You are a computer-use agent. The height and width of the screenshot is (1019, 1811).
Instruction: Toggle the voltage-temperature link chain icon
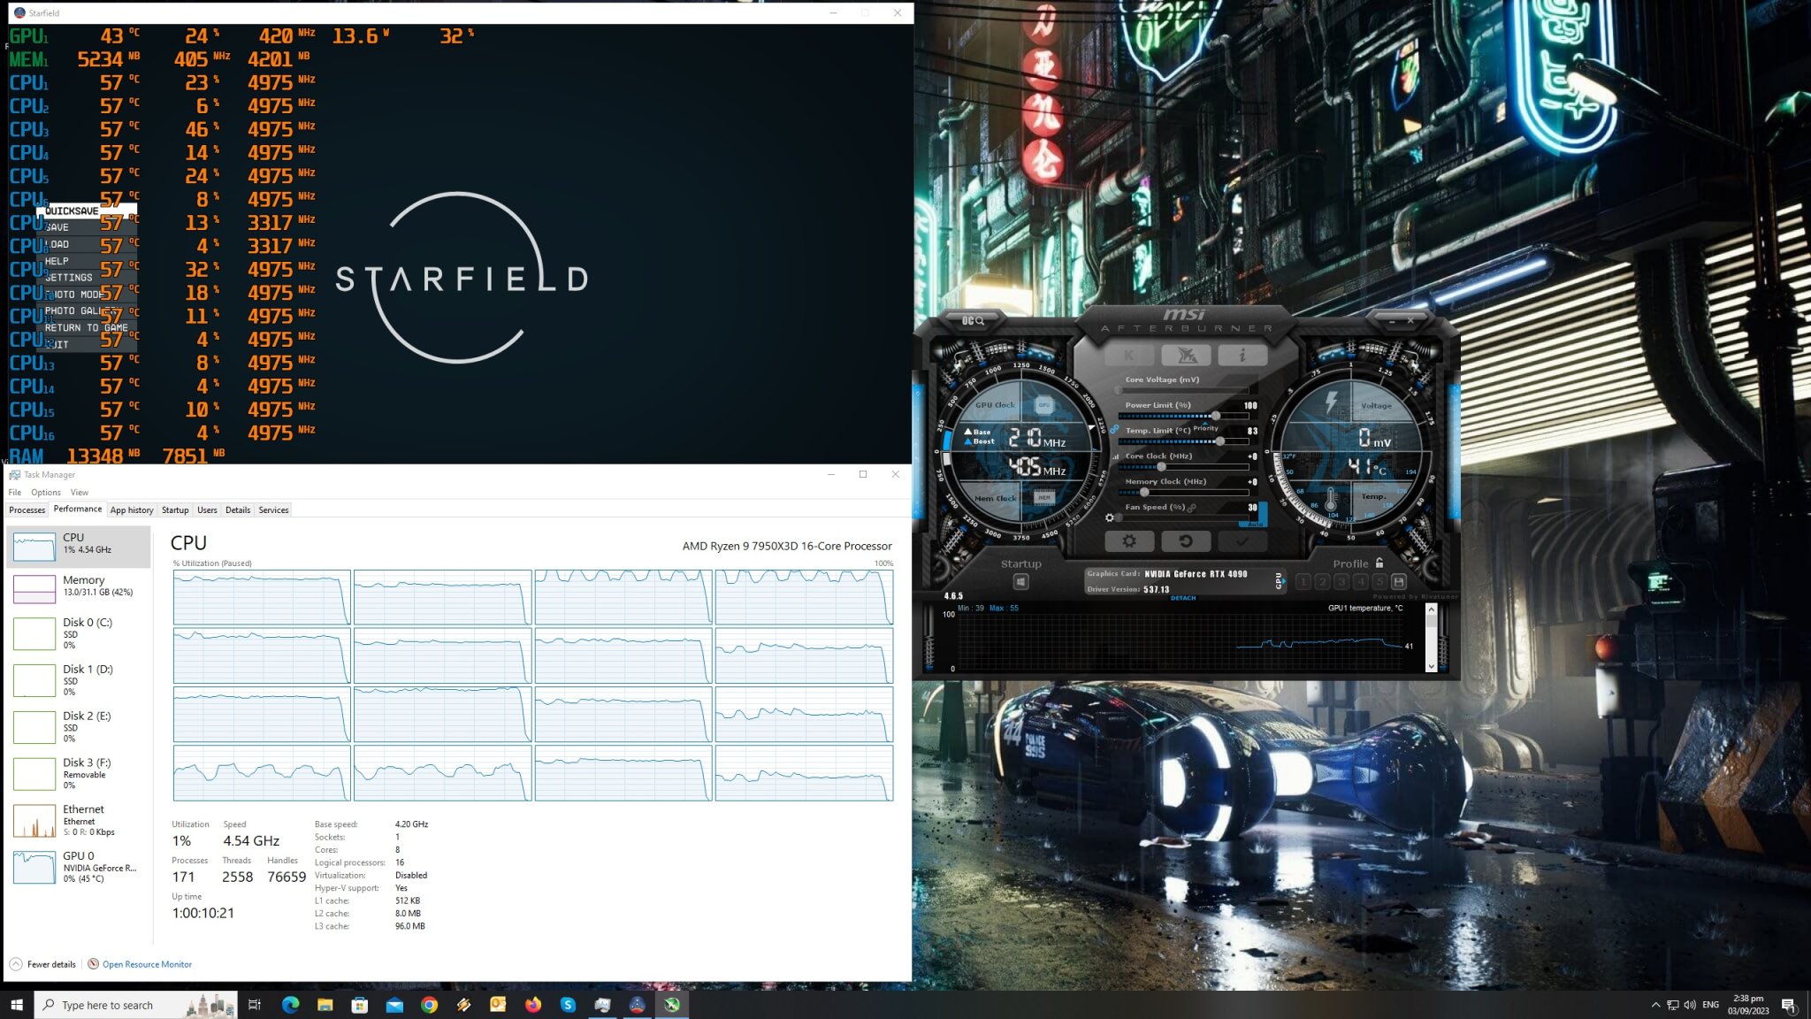[1112, 429]
